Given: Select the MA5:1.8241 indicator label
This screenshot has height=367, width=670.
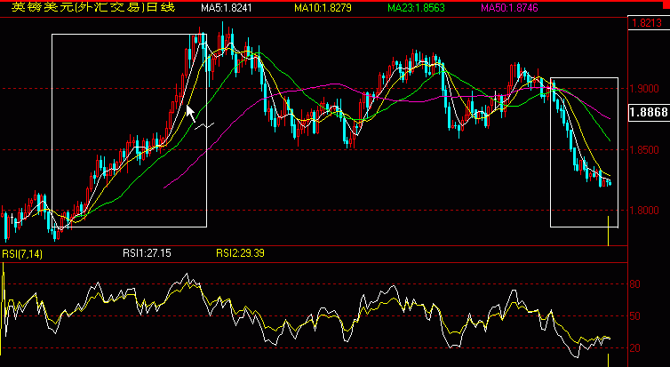Looking at the screenshot, I should [226, 8].
